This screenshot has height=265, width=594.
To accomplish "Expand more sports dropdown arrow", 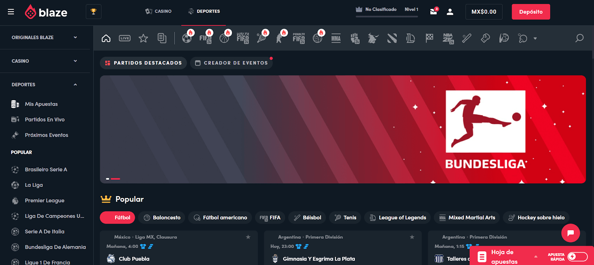I will 535,38.
